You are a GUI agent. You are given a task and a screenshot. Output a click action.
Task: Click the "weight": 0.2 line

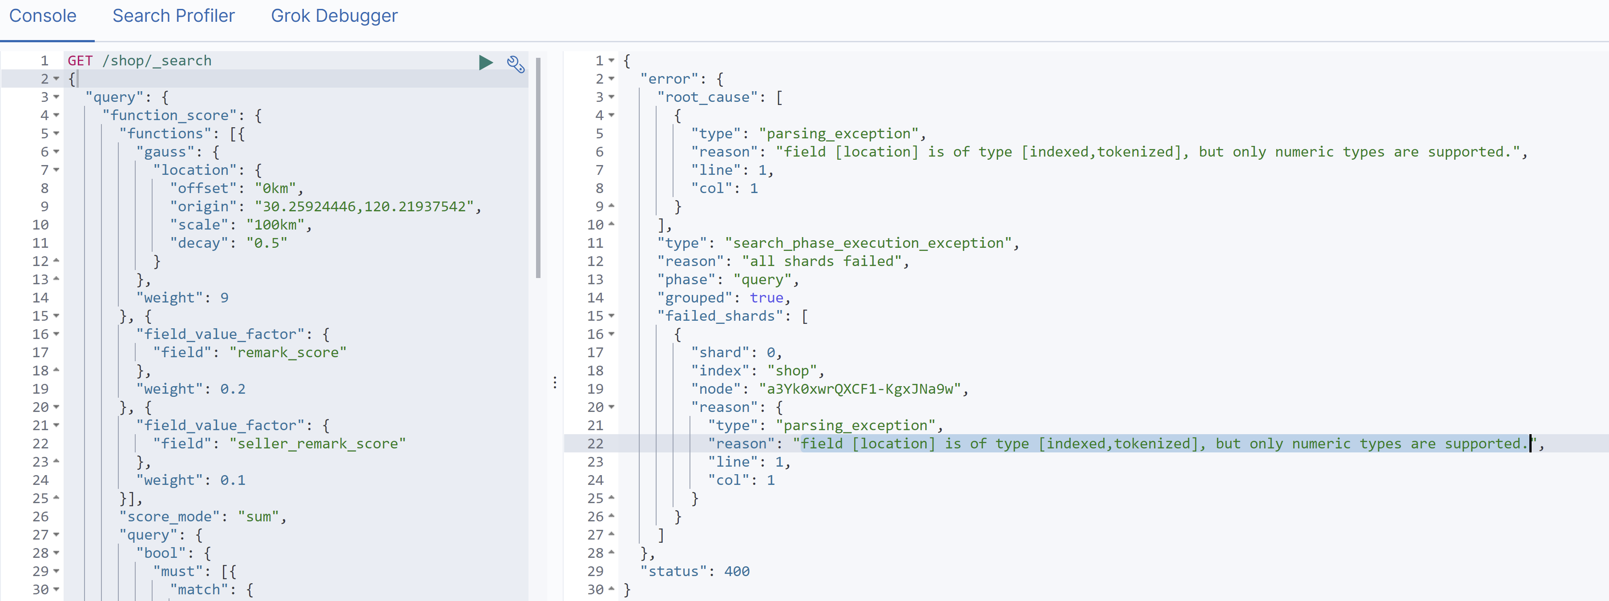[191, 389]
